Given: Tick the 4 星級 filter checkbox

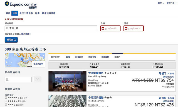Looking at the screenshot, I should coord(6,101).
